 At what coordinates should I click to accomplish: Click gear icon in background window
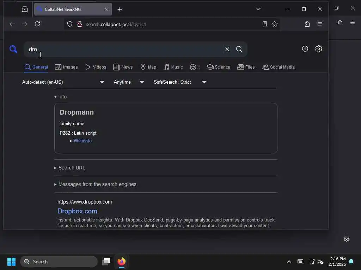(347, 239)
